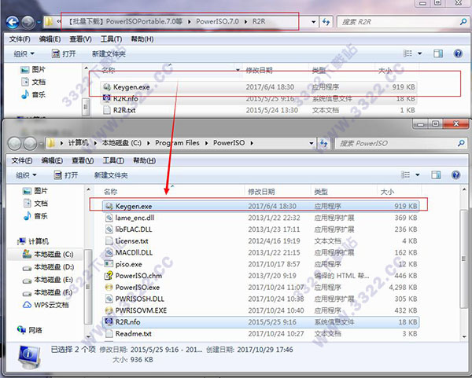
Task: Open help in PowerISO window toolbar
Action: coord(456,174)
